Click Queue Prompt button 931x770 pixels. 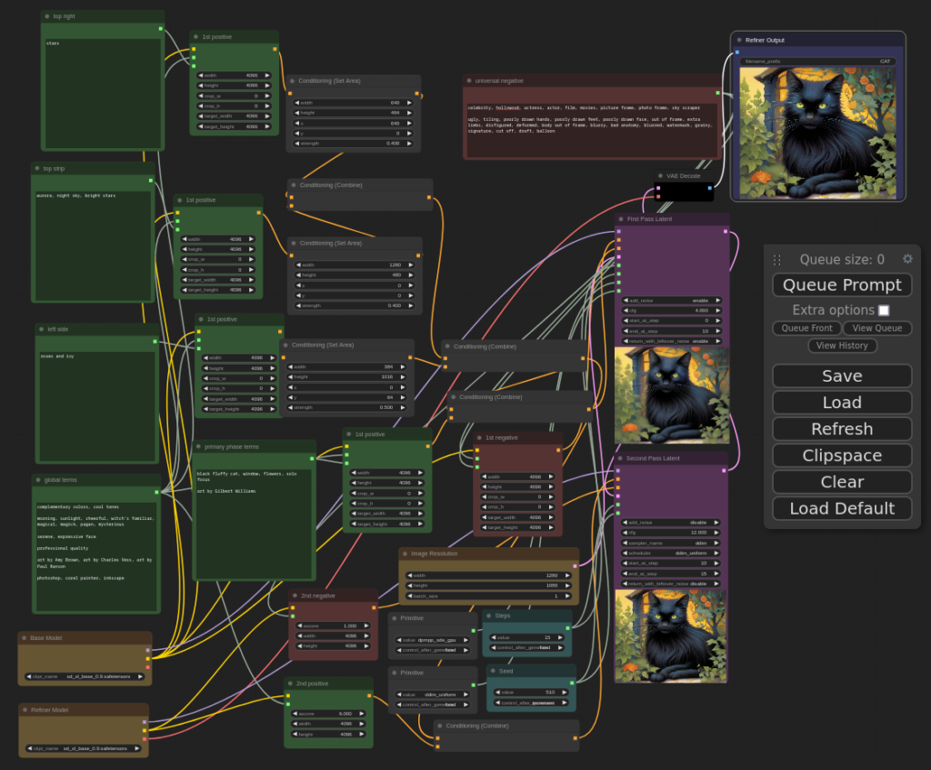point(842,285)
